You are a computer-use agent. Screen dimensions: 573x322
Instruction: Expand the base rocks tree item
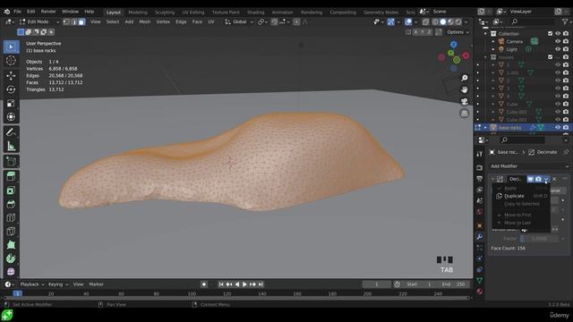pos(485,127)
